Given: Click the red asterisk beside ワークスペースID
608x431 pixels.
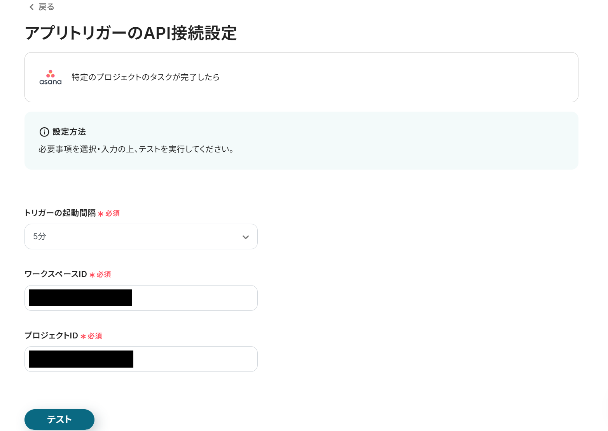Looking at the screenshot, I should point(92,275).
